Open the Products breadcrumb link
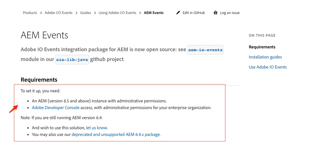Screen dimensions: 323x146 coord(30,13)
